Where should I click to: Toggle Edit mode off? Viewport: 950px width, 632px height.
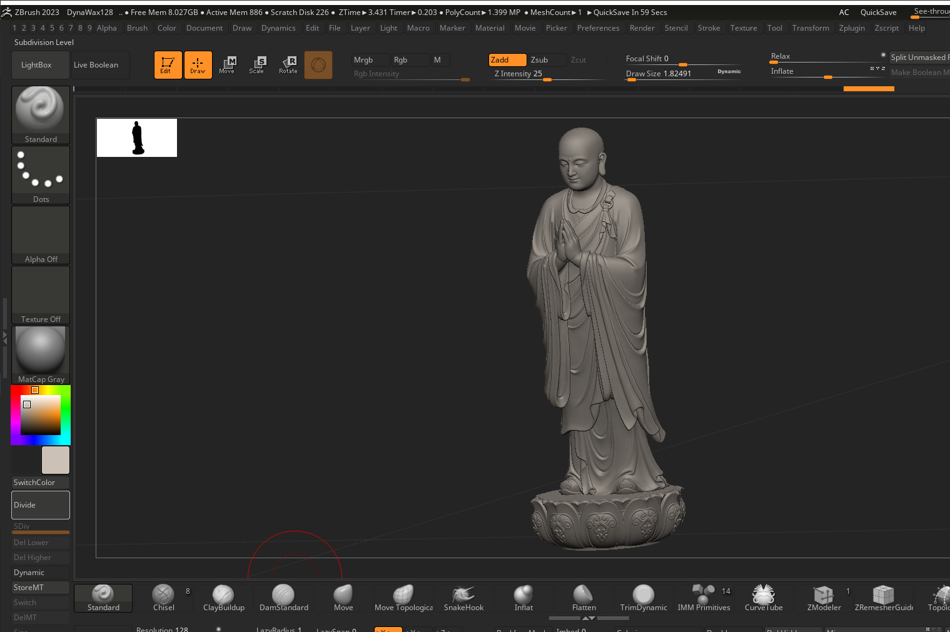tap(168, 65)
